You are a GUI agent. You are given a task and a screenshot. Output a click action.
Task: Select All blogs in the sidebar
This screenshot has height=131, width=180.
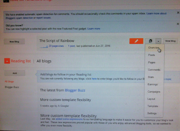click(x=9, y=82)
